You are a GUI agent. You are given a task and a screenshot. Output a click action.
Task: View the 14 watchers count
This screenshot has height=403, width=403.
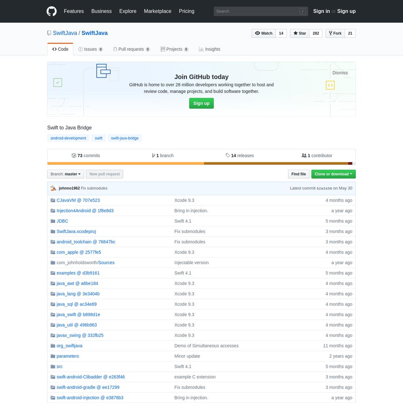pyautogui.click(x=281, y=33)
